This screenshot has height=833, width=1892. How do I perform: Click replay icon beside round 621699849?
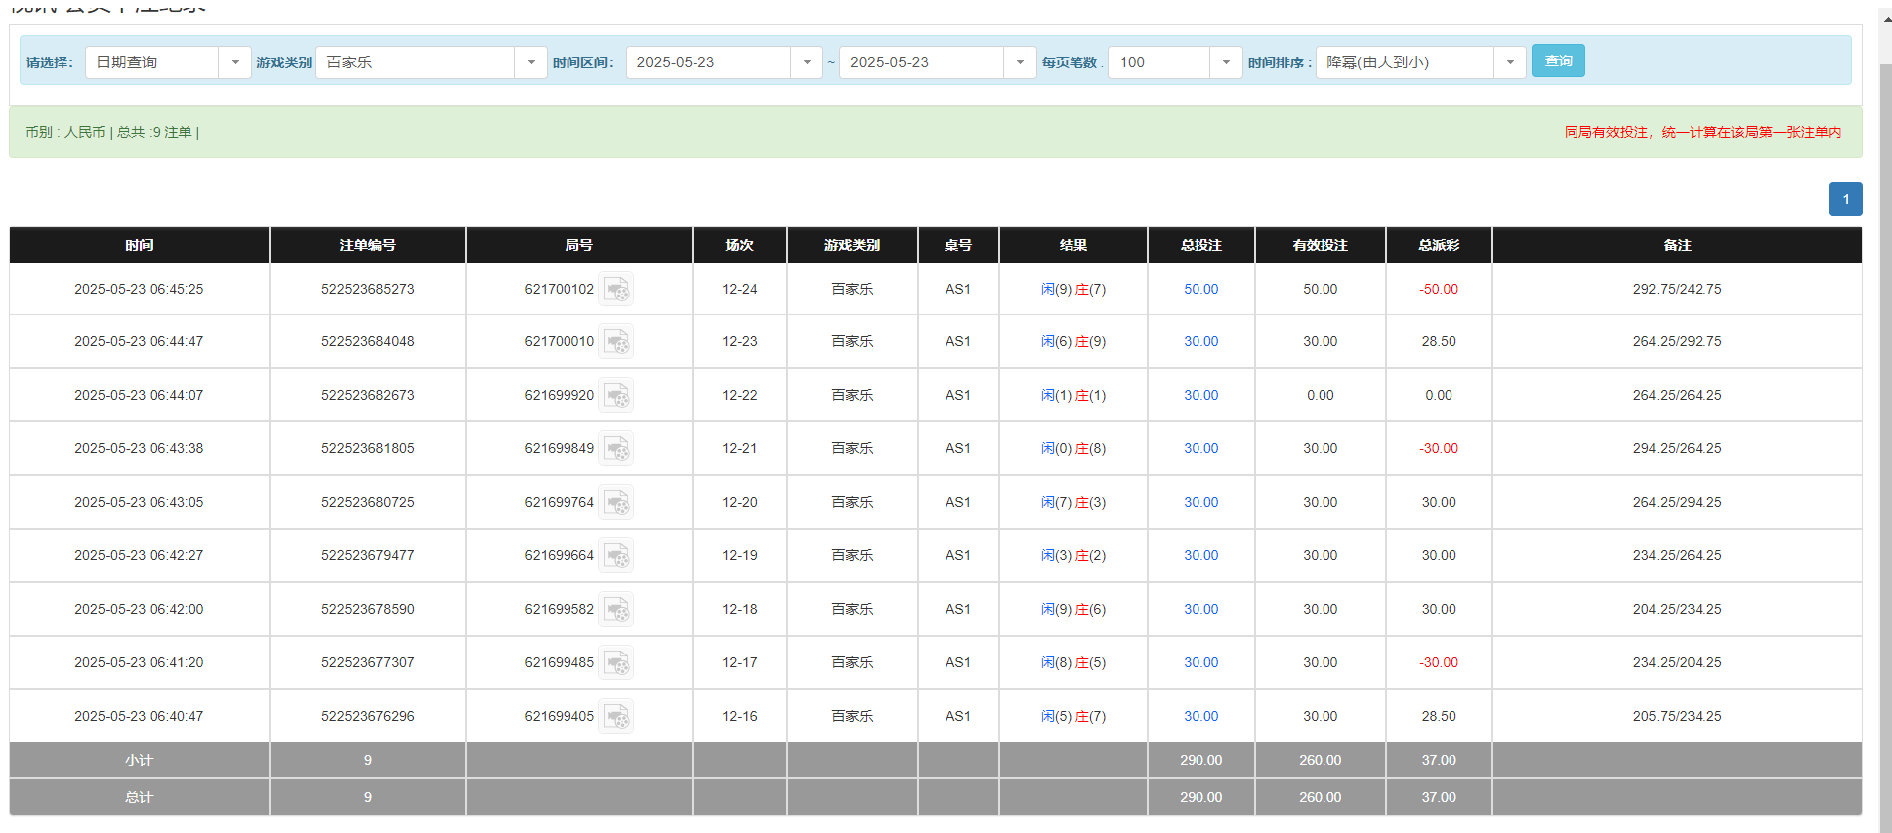click(x=616, y=449)
